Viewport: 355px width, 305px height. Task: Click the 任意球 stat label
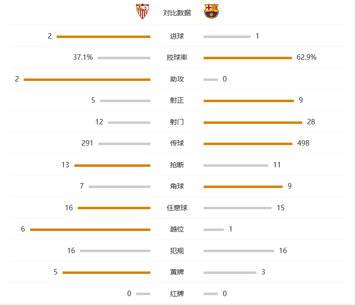pyautogui.click(x=177, y=208)
